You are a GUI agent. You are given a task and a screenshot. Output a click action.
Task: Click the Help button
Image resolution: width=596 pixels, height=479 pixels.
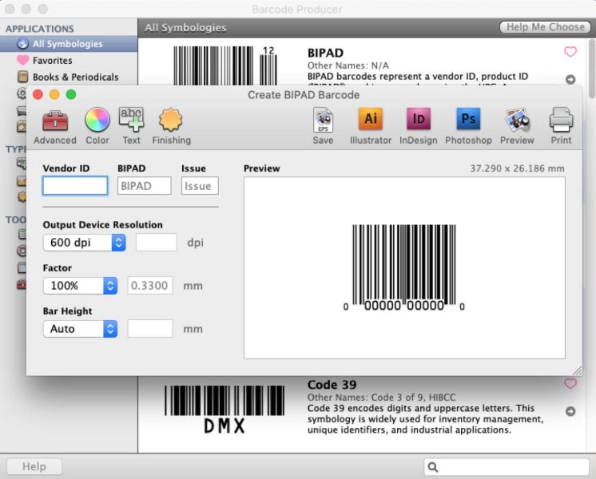click(x=34, y=466)
